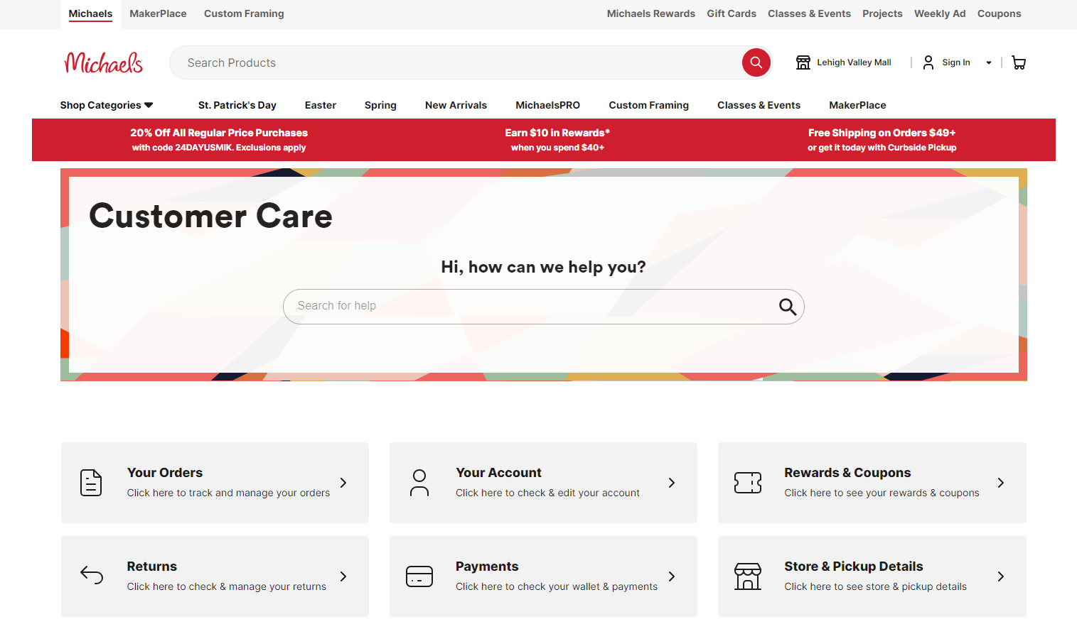Click the chevron on the Rewards & Coupons card
1077x629 pixels.
click(x=1001, y=483)
